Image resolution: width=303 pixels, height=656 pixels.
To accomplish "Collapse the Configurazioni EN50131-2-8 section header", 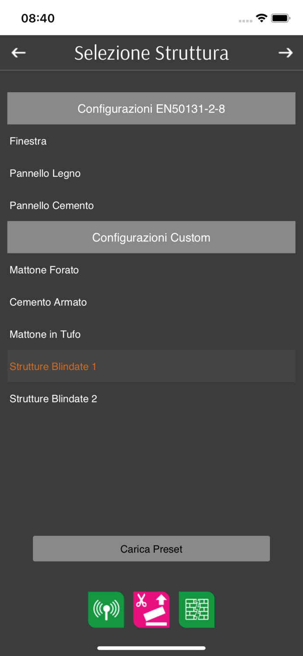I will 151,108.
